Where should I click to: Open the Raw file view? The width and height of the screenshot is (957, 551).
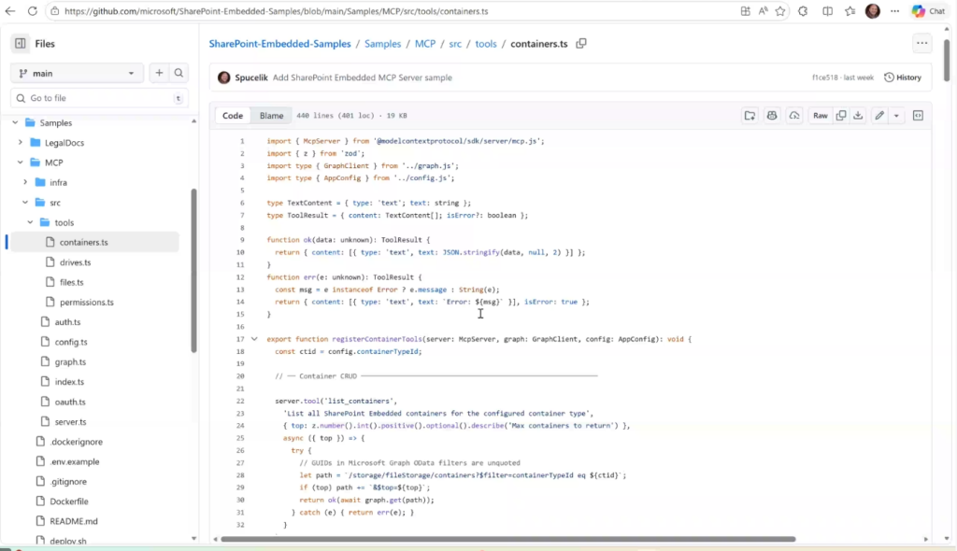point(820,116)
